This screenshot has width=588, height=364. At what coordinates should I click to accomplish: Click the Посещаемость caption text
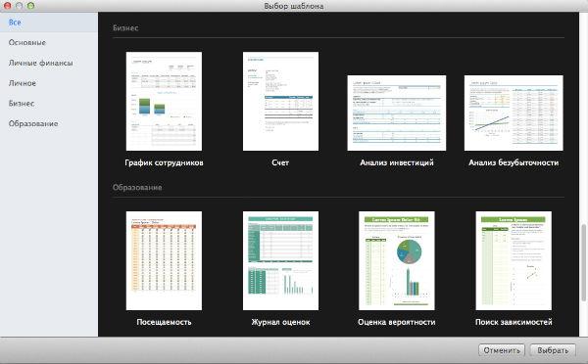click(164, 322)
